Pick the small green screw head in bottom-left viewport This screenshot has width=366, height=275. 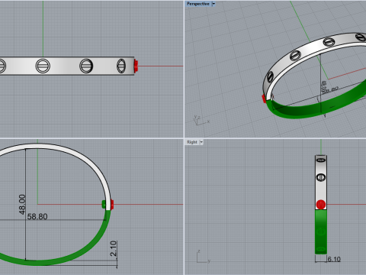[104, 204]
